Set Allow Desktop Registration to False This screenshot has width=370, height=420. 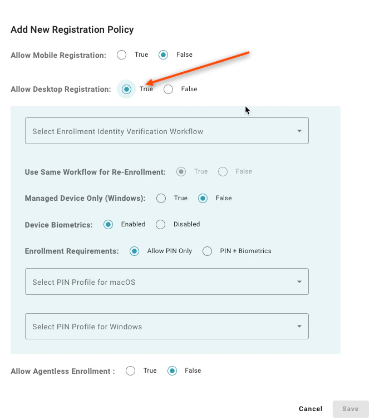pos(168,89)
